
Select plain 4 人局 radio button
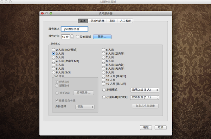click(x=53, y=65)
